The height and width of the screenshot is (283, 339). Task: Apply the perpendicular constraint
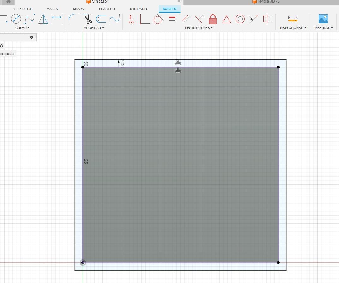[x=199, y=19]
